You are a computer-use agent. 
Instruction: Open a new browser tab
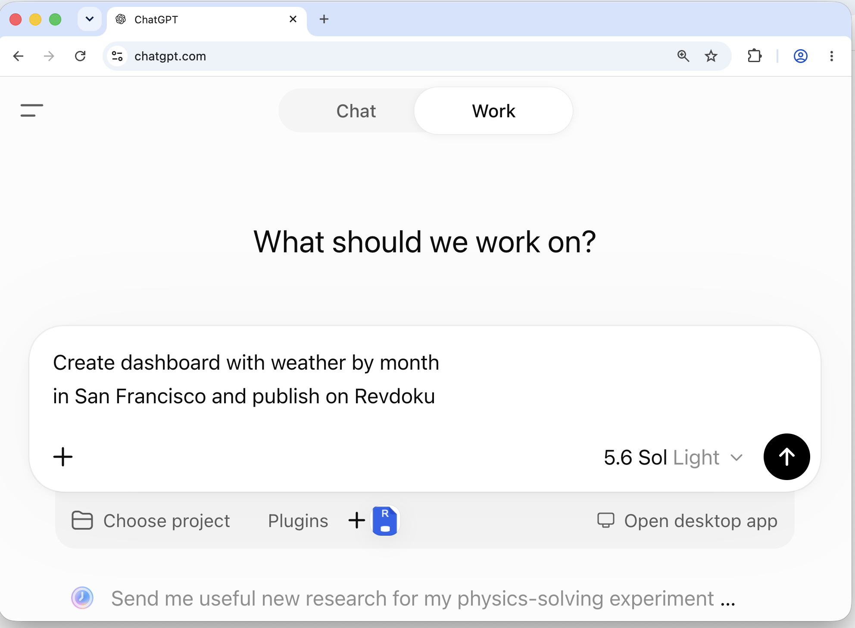pyautogui.click(x=324, y=19)
